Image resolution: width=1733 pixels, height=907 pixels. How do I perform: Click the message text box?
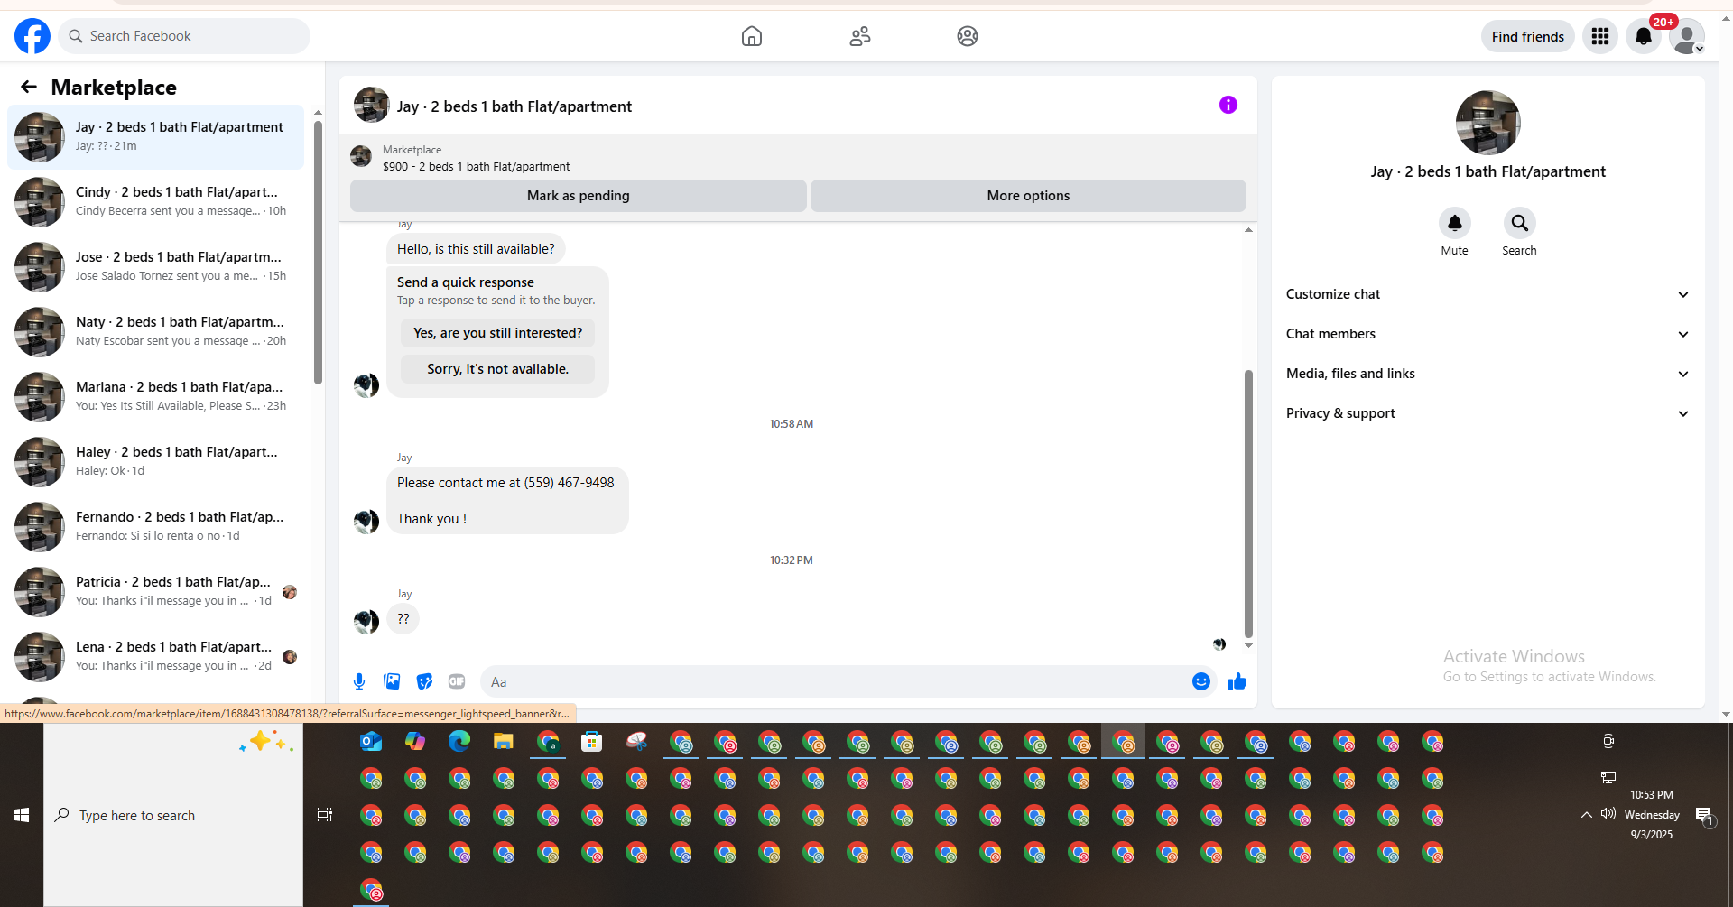(x=837, y=682)
